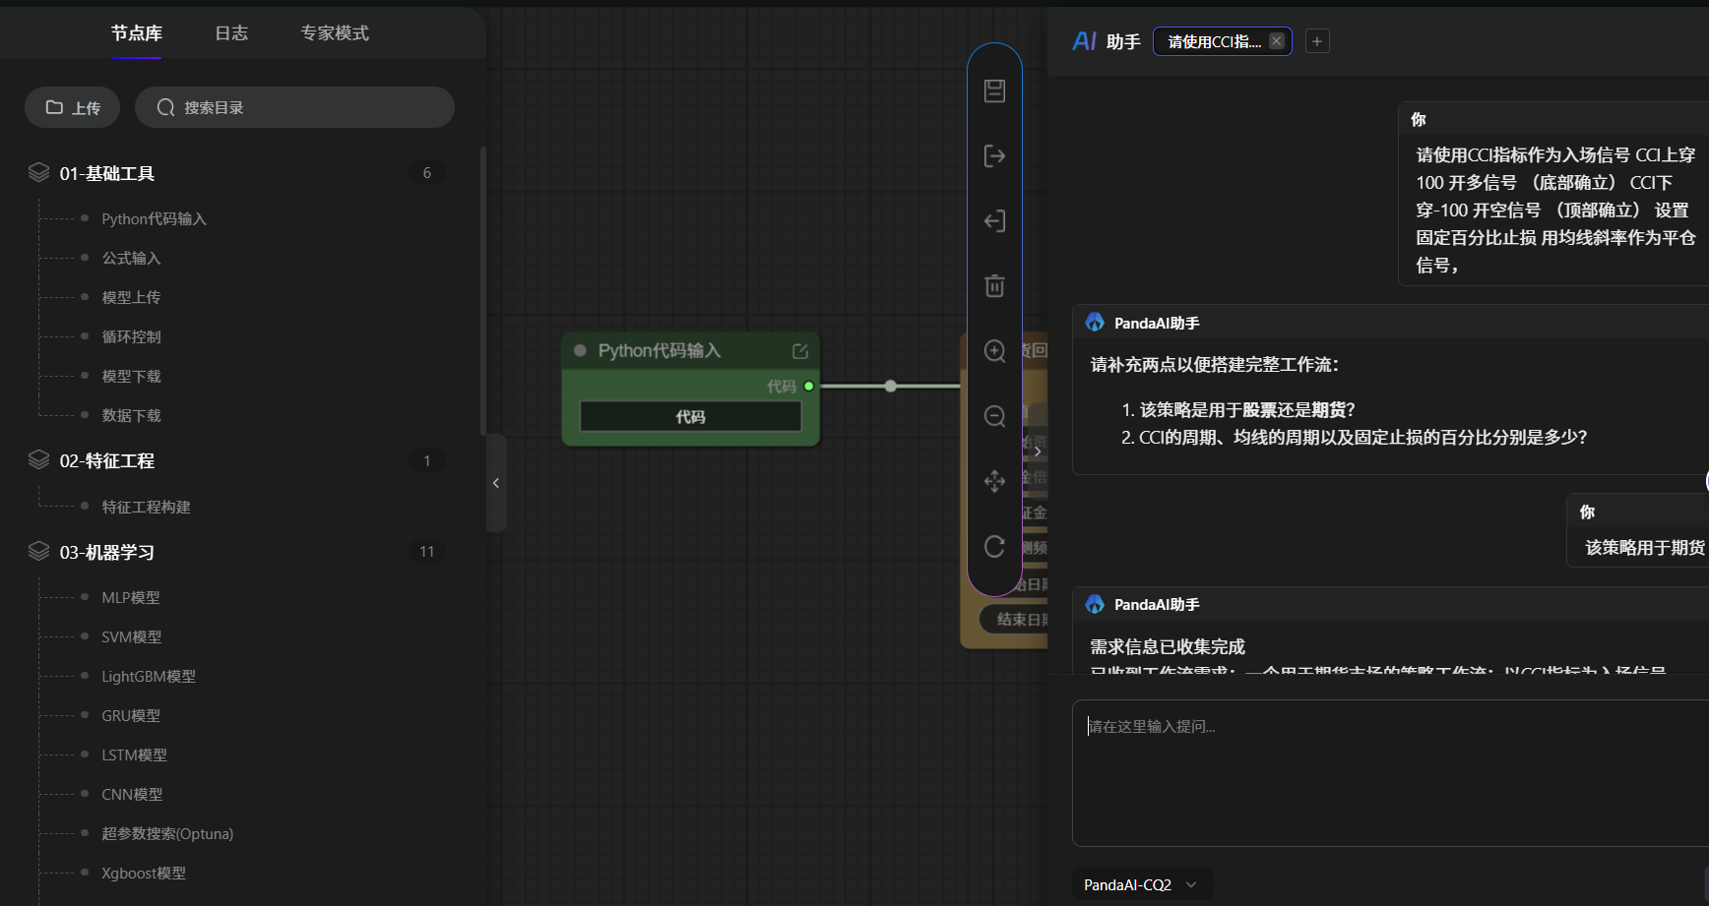Select 特征工程构建 node item
Image resolution: width=1709 pixels, height=906 pixels.
pyautogui.click(x=146, y=507)
